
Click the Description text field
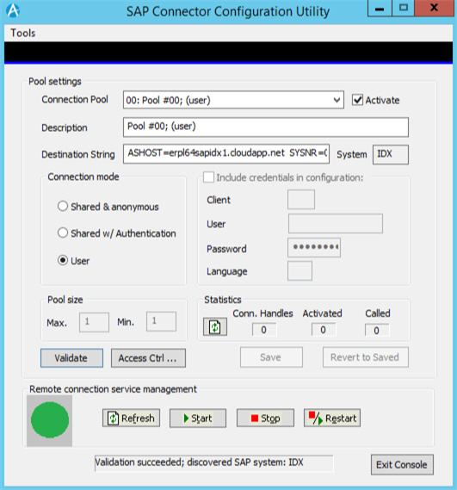tap(266, 127)
